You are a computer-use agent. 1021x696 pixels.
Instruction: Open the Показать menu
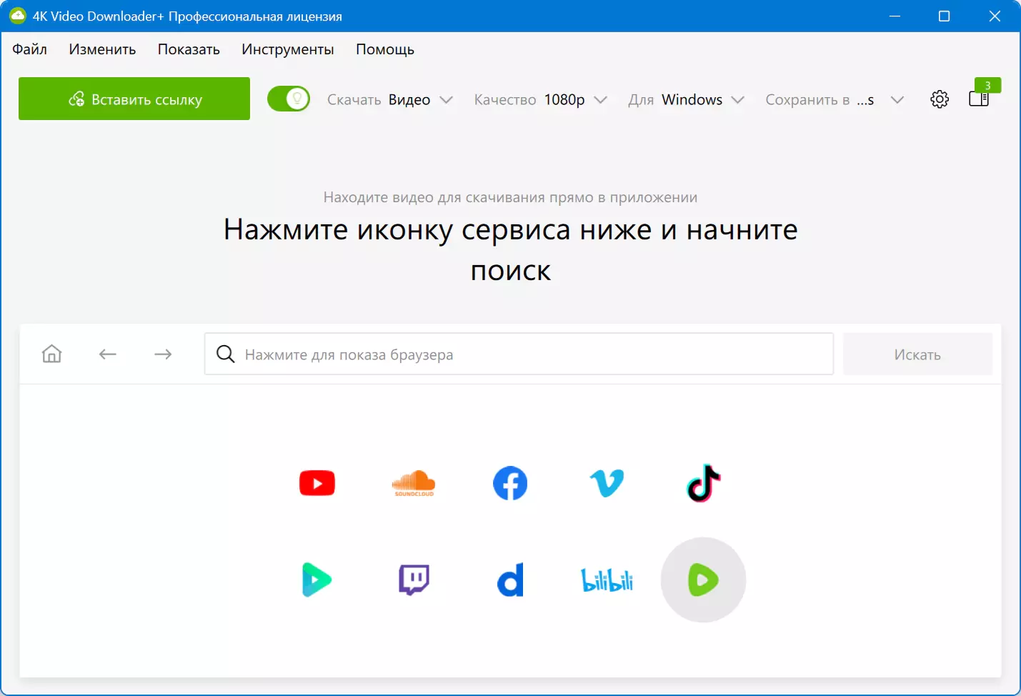click(x=189, y=49)
